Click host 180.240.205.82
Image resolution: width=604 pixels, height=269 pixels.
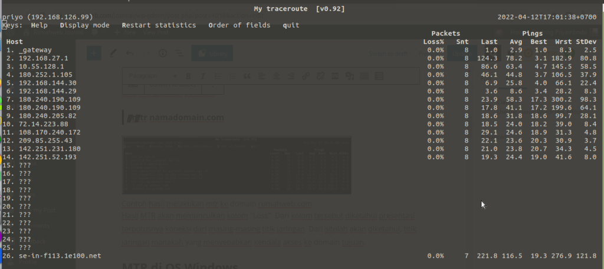tap(47, 116)
